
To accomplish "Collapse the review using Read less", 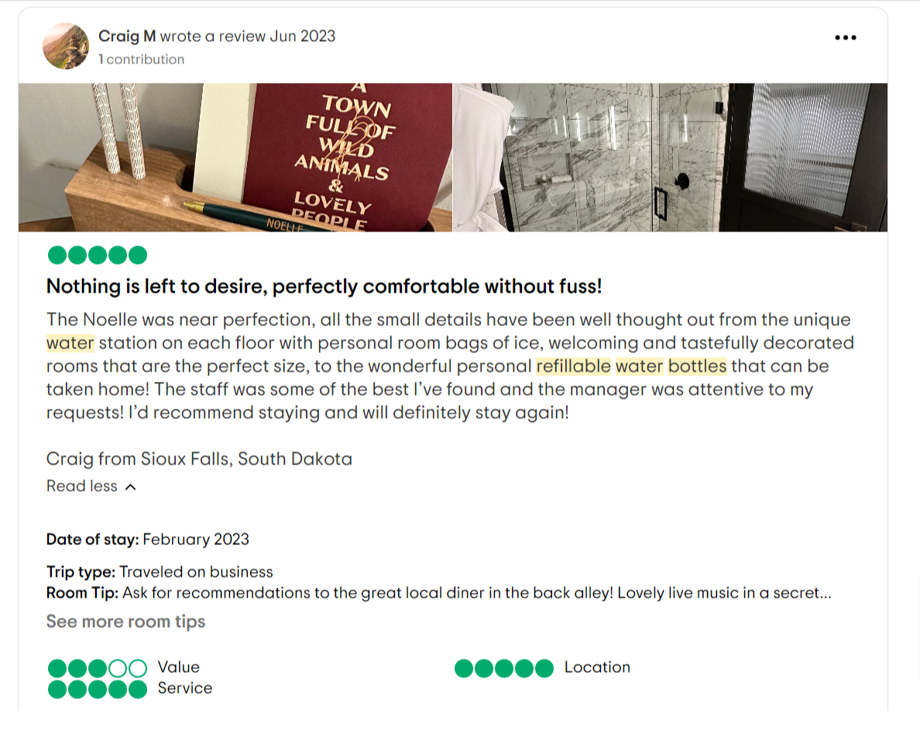I will (81, 486).
